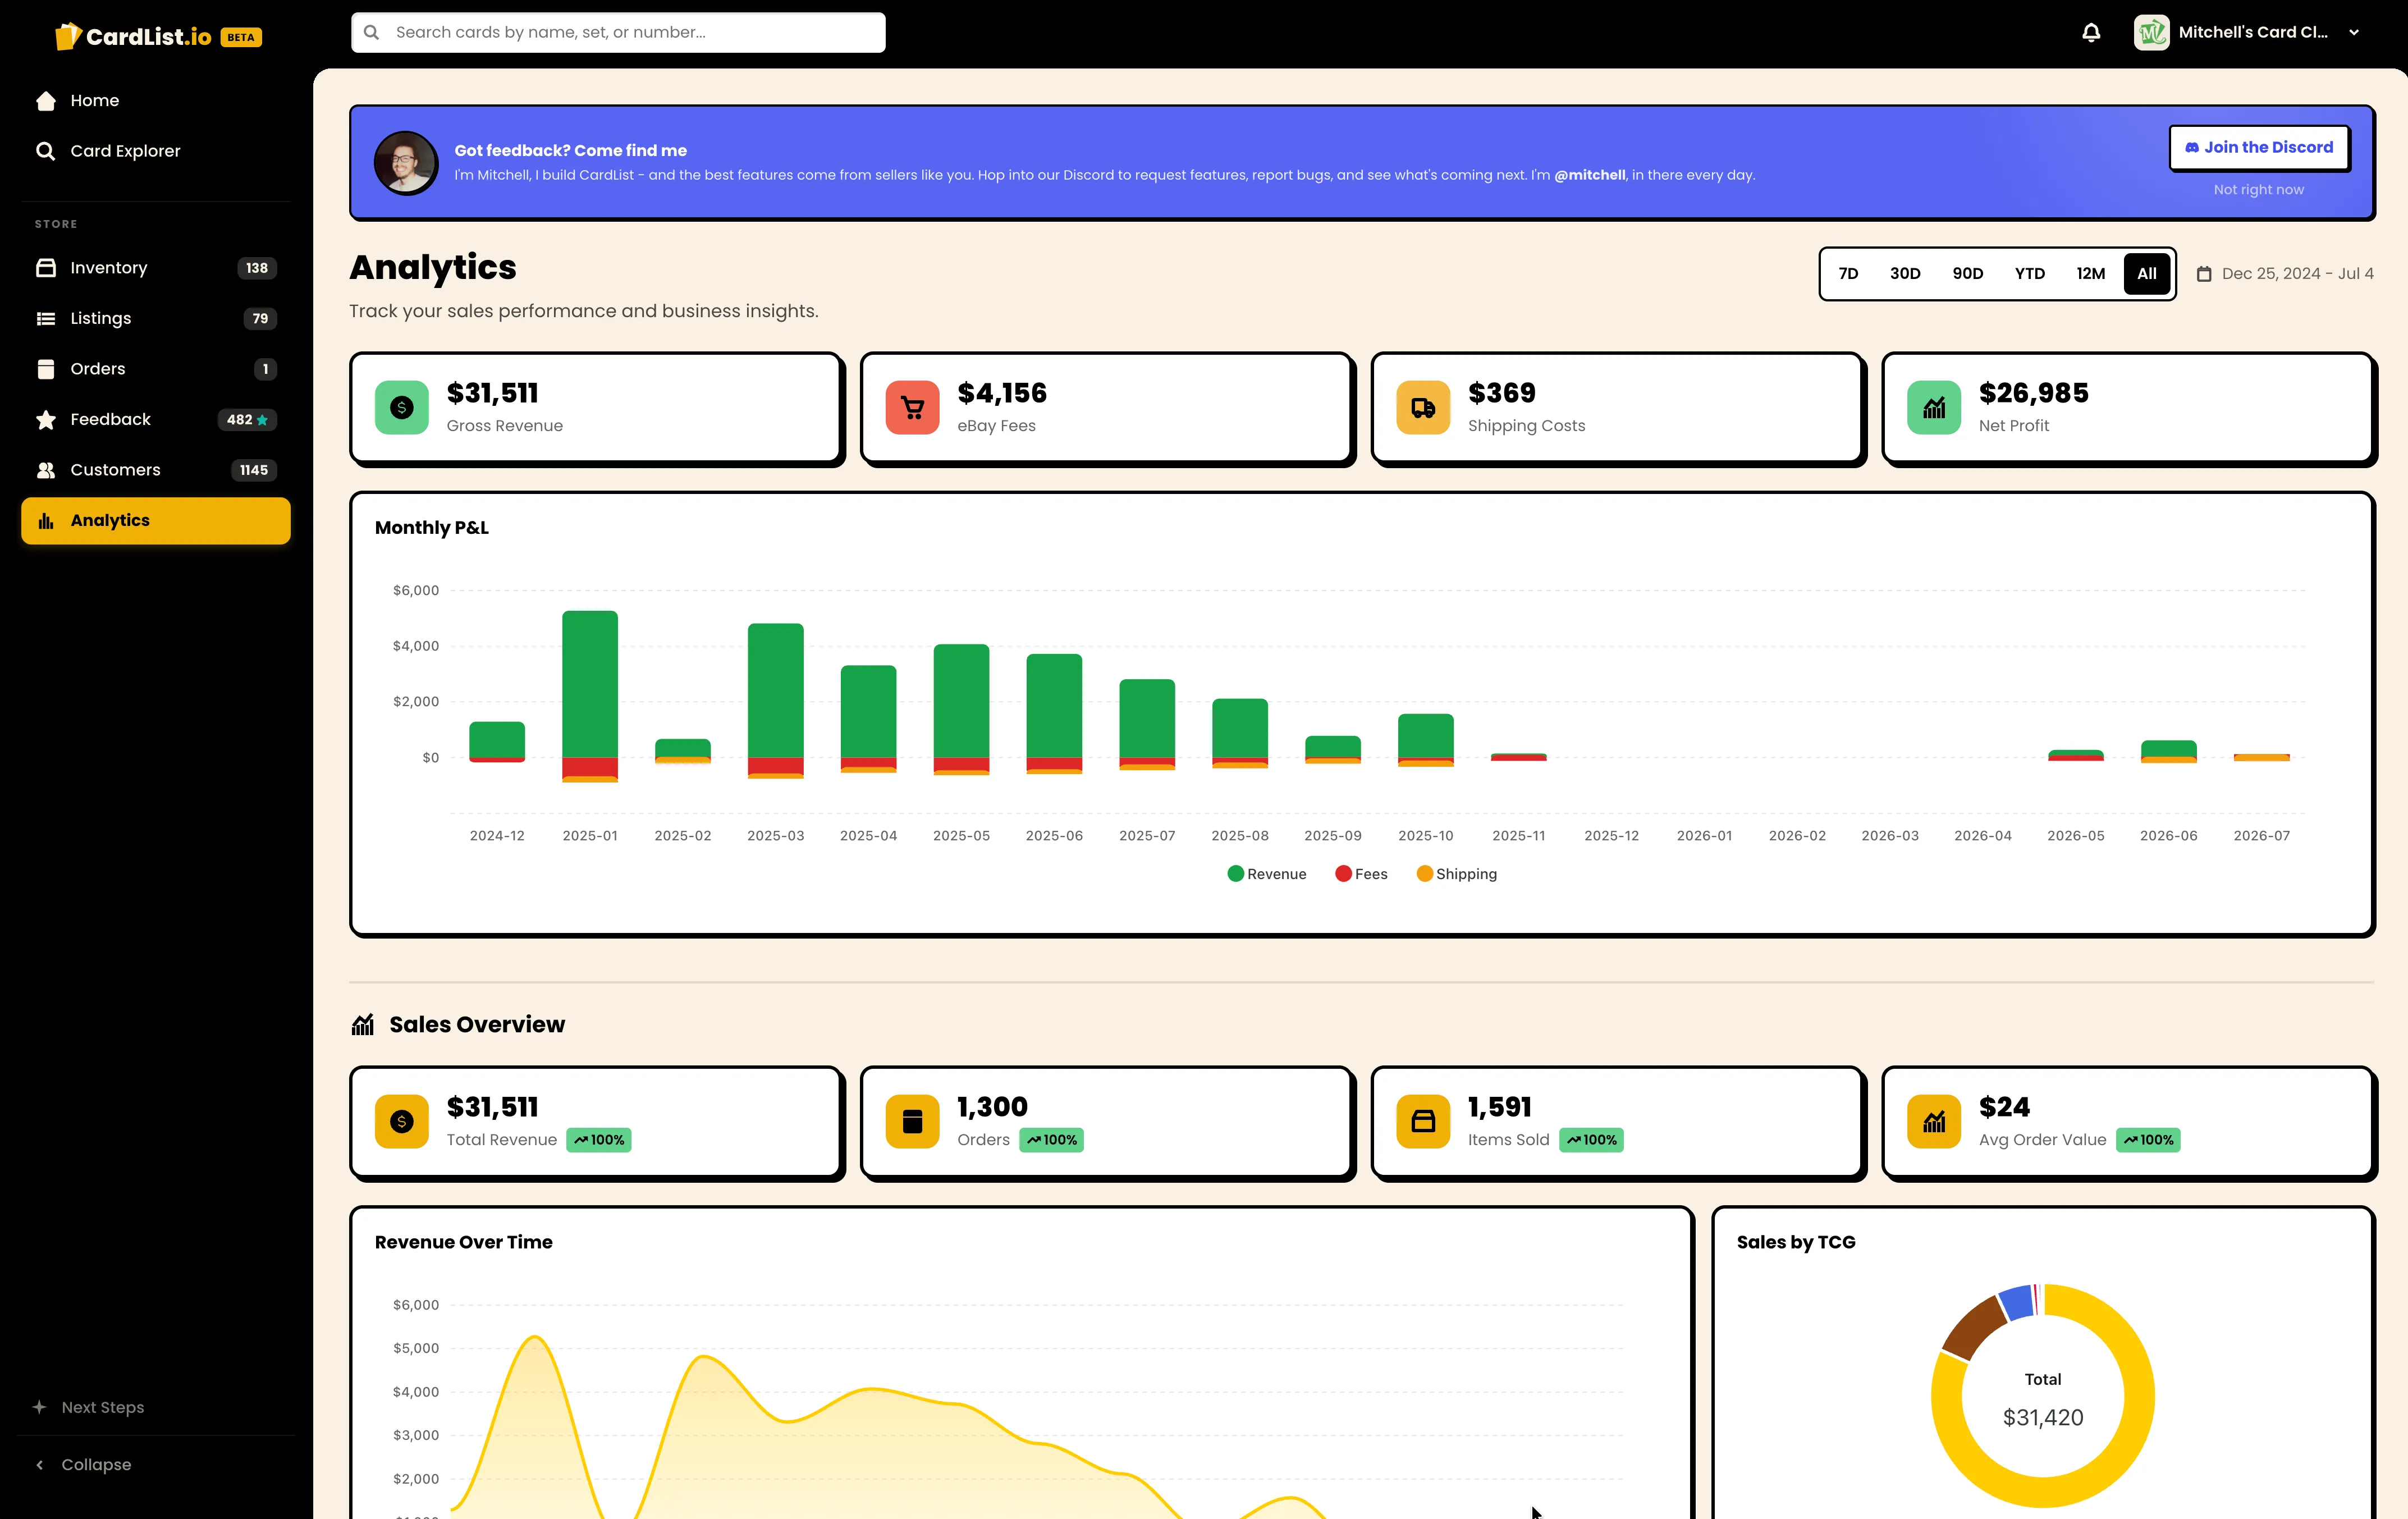Click the CardList.io logo
This screenshot has height=1519, width=2408.
pyautogui.click(x=133, y=37)
